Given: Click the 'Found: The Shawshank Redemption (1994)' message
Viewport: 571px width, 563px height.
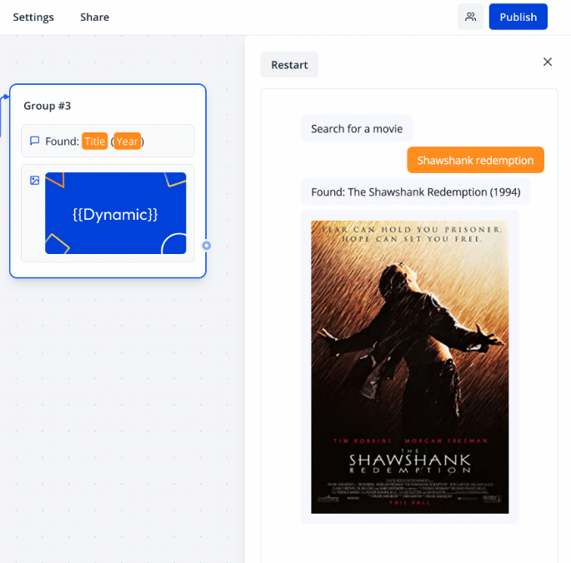Looking at the screenshot, I should (415, 192).
